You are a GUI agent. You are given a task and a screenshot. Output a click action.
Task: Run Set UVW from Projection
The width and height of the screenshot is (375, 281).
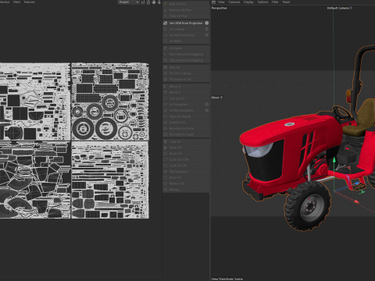(x=186, y=23)
